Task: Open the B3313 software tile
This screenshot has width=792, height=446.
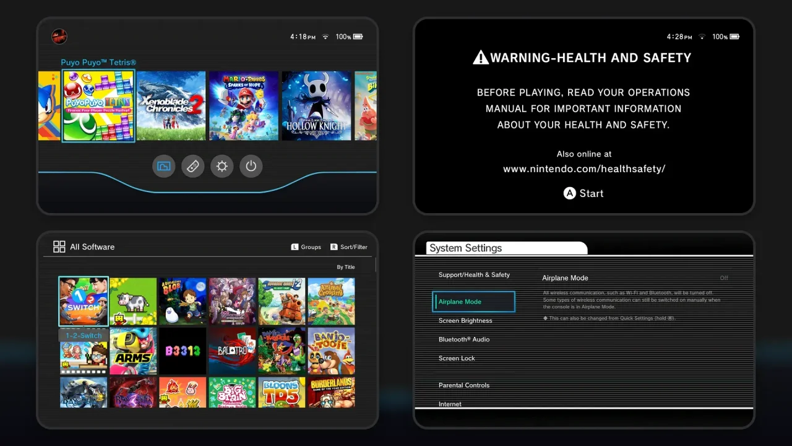Action: (x=183, y=351)
